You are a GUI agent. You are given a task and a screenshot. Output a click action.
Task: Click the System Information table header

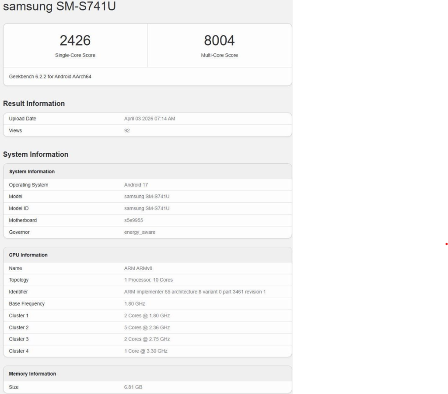point(31,172)
